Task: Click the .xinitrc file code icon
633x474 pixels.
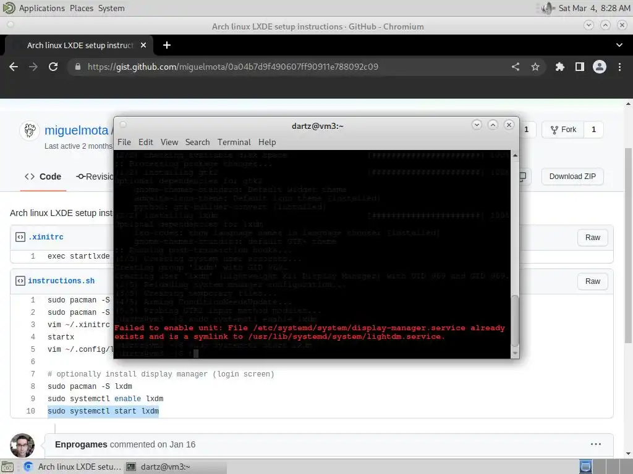Action: pyautogui.click(x=20, y=237)
